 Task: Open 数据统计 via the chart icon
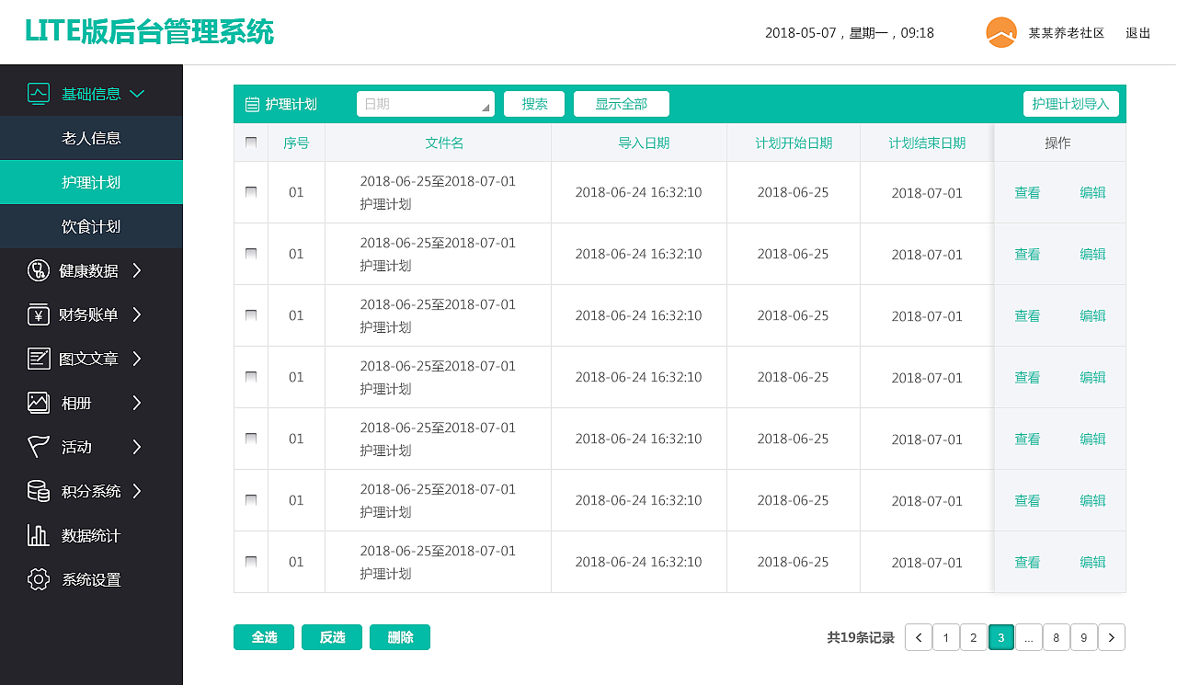(38, 535)
